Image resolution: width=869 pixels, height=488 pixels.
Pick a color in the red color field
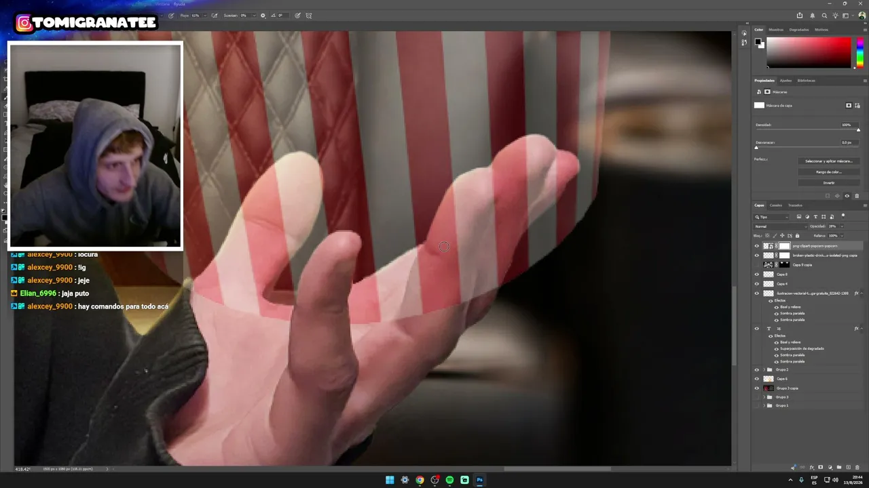[809, 52]
